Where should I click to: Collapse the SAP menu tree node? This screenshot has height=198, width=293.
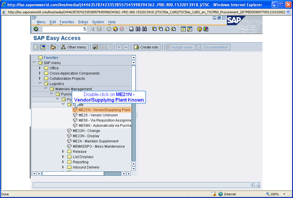34,63
